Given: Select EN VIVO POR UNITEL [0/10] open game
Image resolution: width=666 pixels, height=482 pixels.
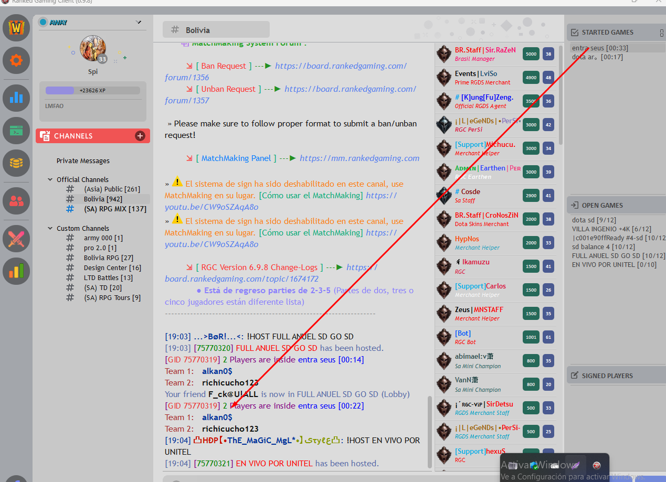Looking at the screenshot, I should click(614, 265).
